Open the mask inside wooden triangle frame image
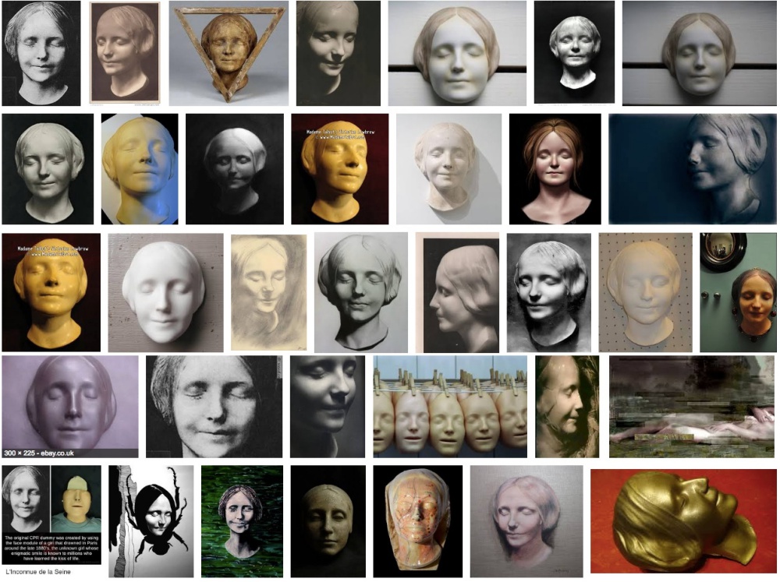Viewport: 780px width, 582px height. pos(229,53)
